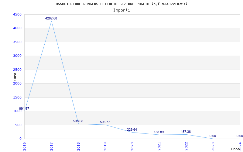Click the x-axis year label 2018
243x152 pixels.
78,146
